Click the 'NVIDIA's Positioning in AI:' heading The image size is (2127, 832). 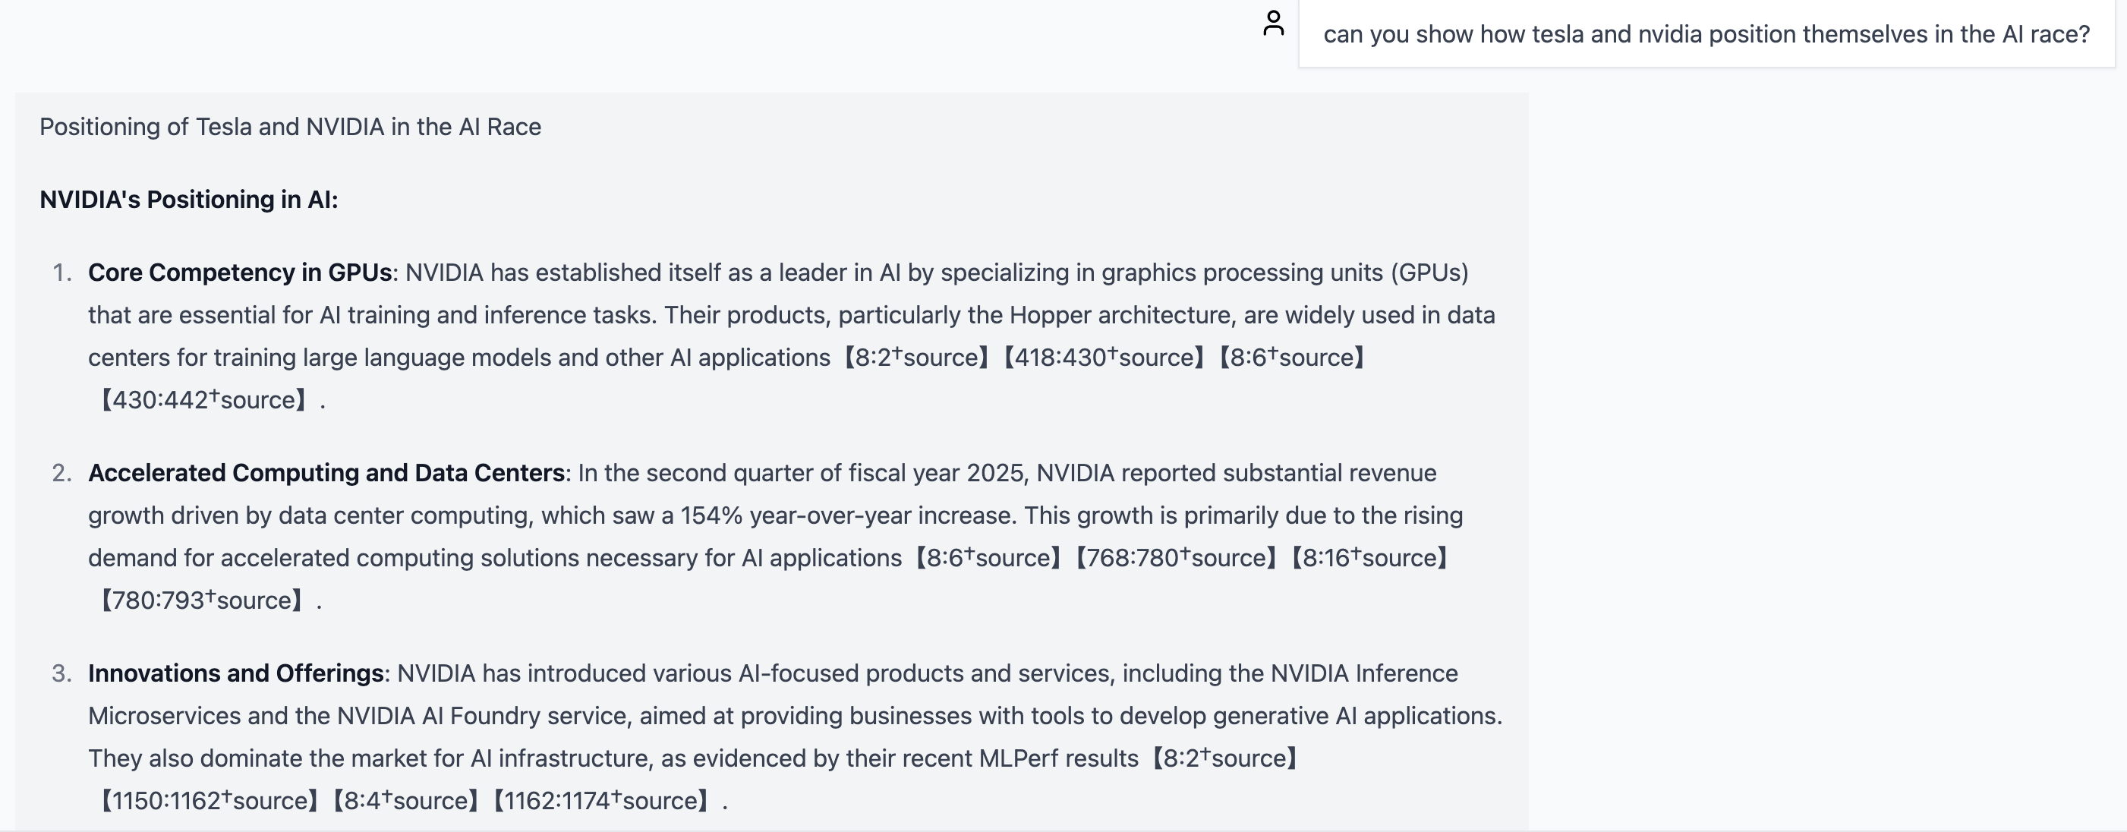click(x=188, y=200)
